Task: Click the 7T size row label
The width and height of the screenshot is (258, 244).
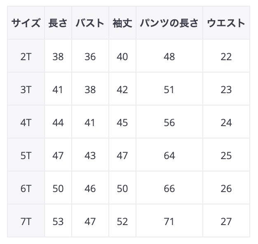Action: pyautogui.click(x=26, y=221)
